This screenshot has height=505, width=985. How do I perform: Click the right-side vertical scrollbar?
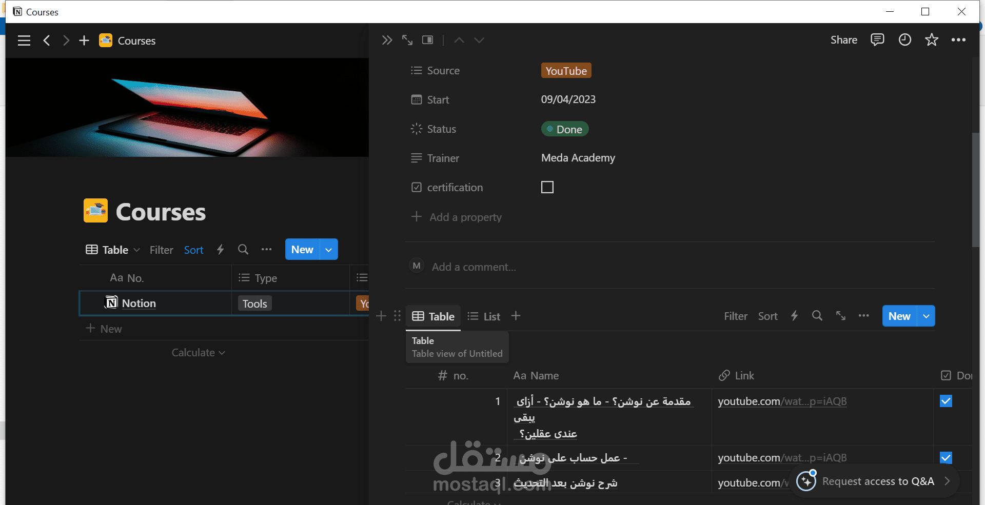point(976,190)
